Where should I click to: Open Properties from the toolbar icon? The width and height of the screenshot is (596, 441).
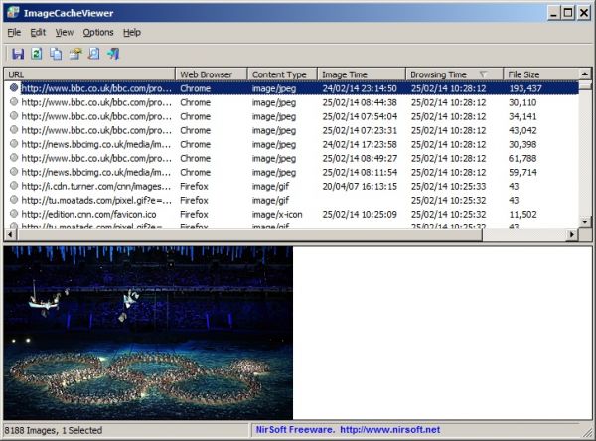[x=74, y=54]
